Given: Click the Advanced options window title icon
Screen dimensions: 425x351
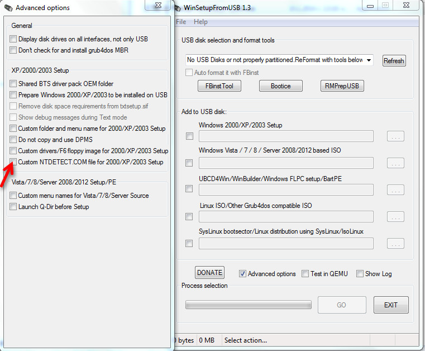Looking at the screenshot, I should (8, 8).
